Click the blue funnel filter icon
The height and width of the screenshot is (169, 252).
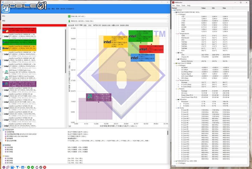click(17, 167)
